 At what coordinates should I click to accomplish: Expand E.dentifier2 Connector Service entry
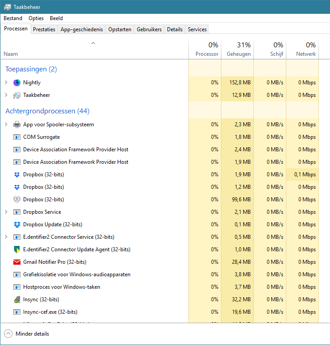[6, 237]
